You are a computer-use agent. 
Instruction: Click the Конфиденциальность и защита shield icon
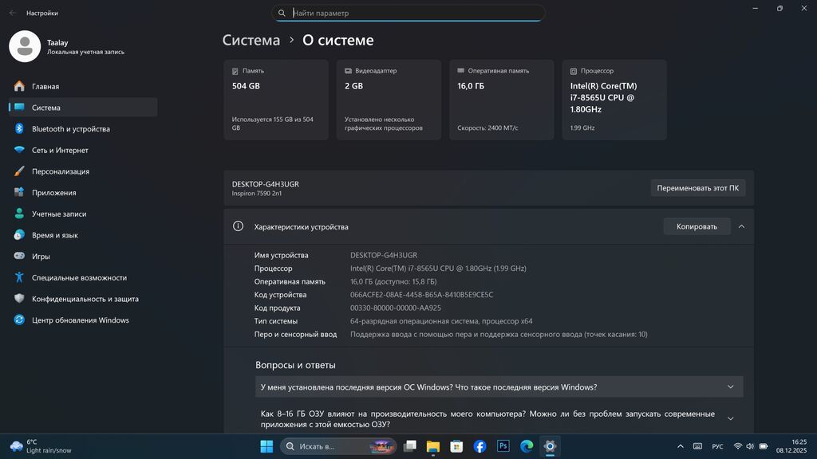click(19, 299)
